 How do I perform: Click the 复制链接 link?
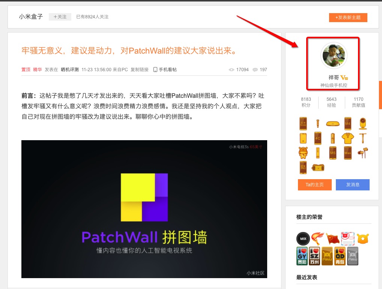point(140,70)
